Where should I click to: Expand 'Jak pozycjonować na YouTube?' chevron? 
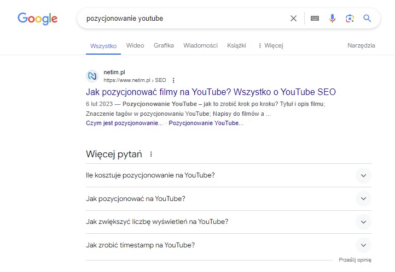pyautogui.click(x=363, y=199)
